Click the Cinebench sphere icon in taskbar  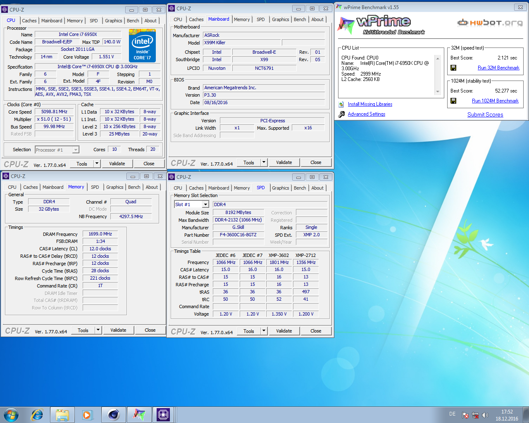coord(114,415)
